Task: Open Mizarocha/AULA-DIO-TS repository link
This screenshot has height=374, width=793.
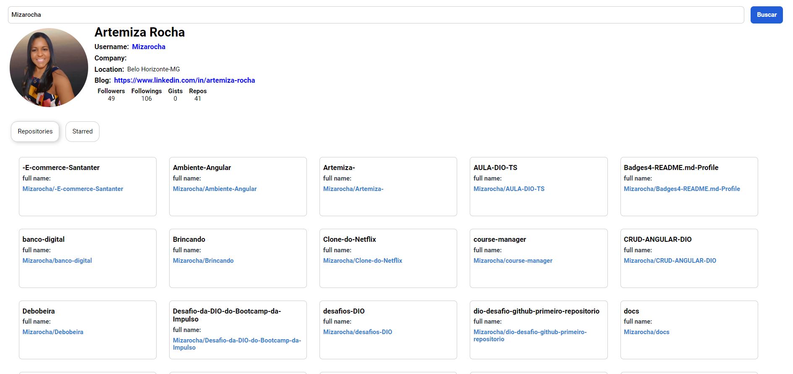Action: pos(509,189)
